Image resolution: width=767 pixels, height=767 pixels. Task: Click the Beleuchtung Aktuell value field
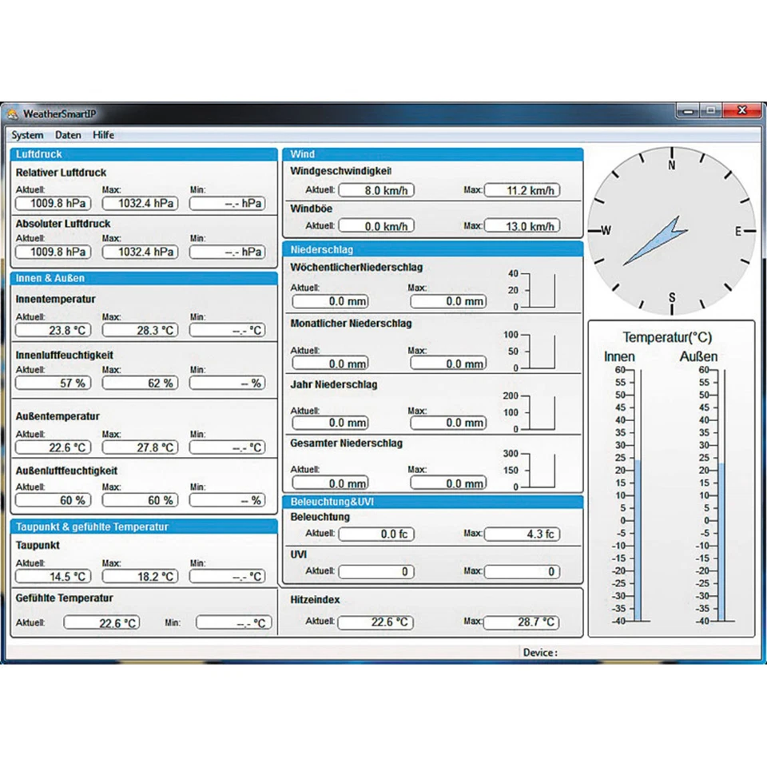pos(376,534)
